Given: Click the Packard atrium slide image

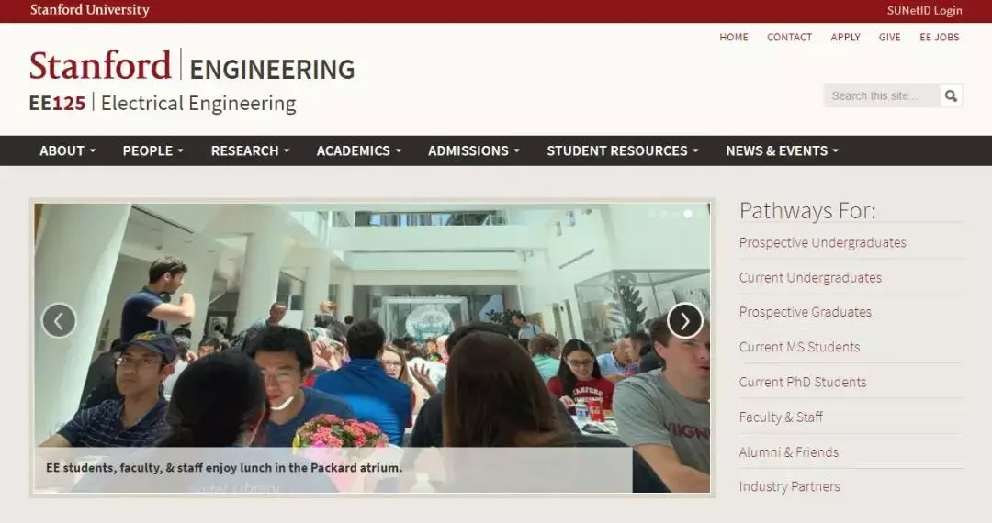Looking at the screenshot, I should (372, 348).
